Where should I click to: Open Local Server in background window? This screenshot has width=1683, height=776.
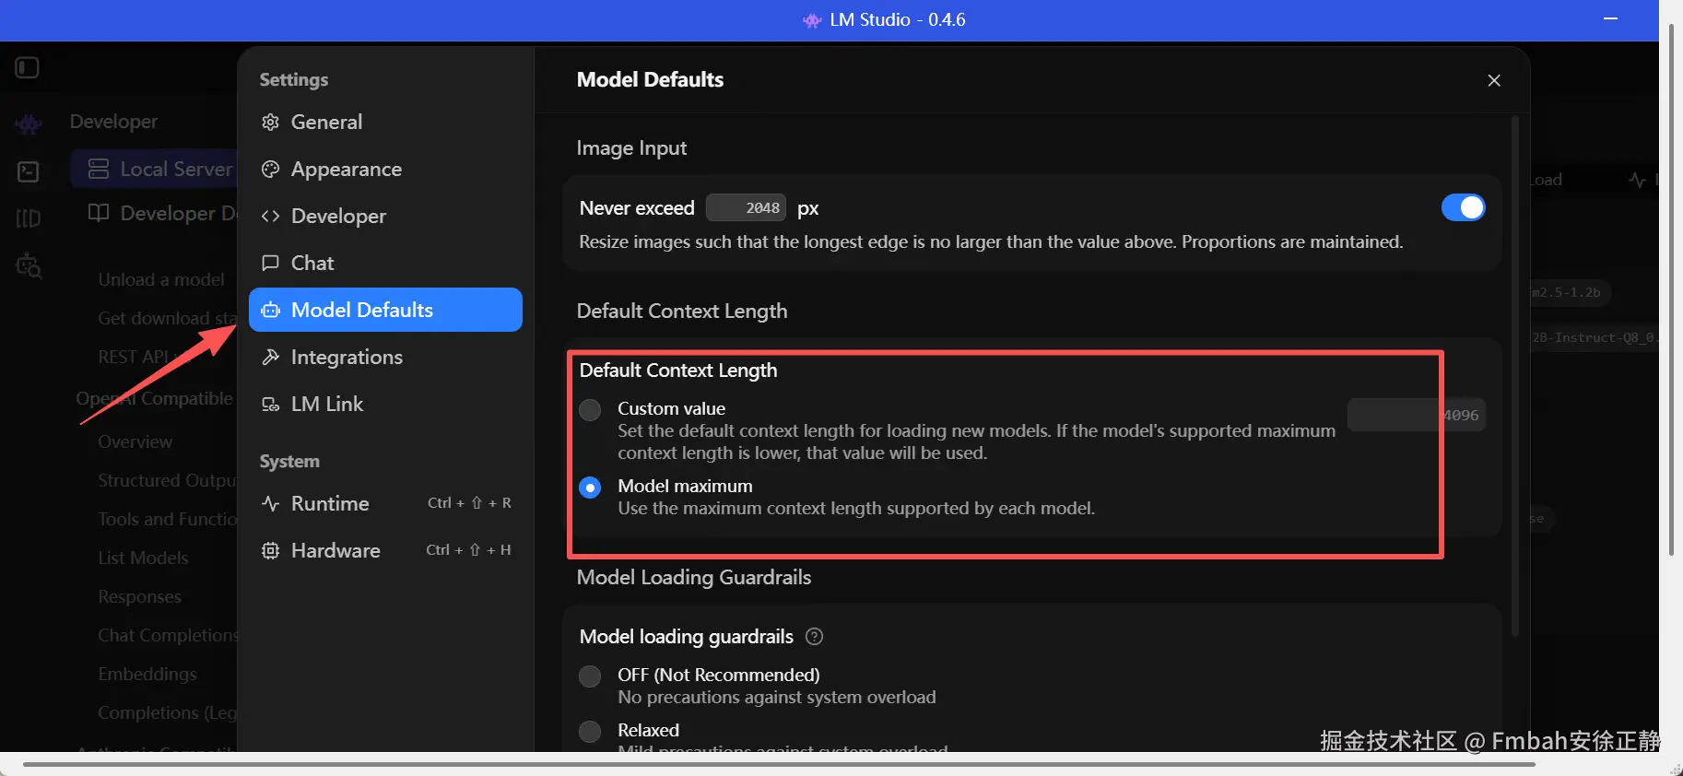[154, 169]
